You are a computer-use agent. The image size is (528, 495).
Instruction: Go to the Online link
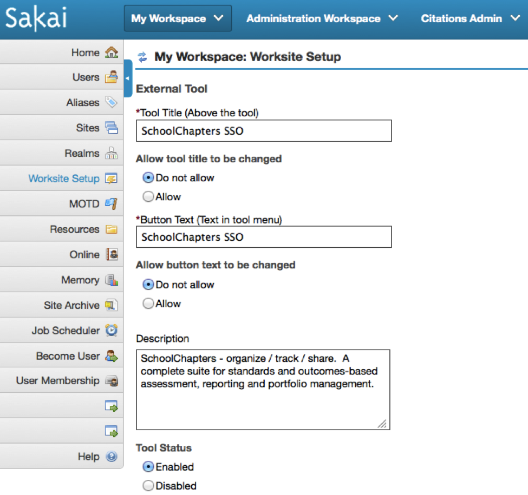(84, 255)
